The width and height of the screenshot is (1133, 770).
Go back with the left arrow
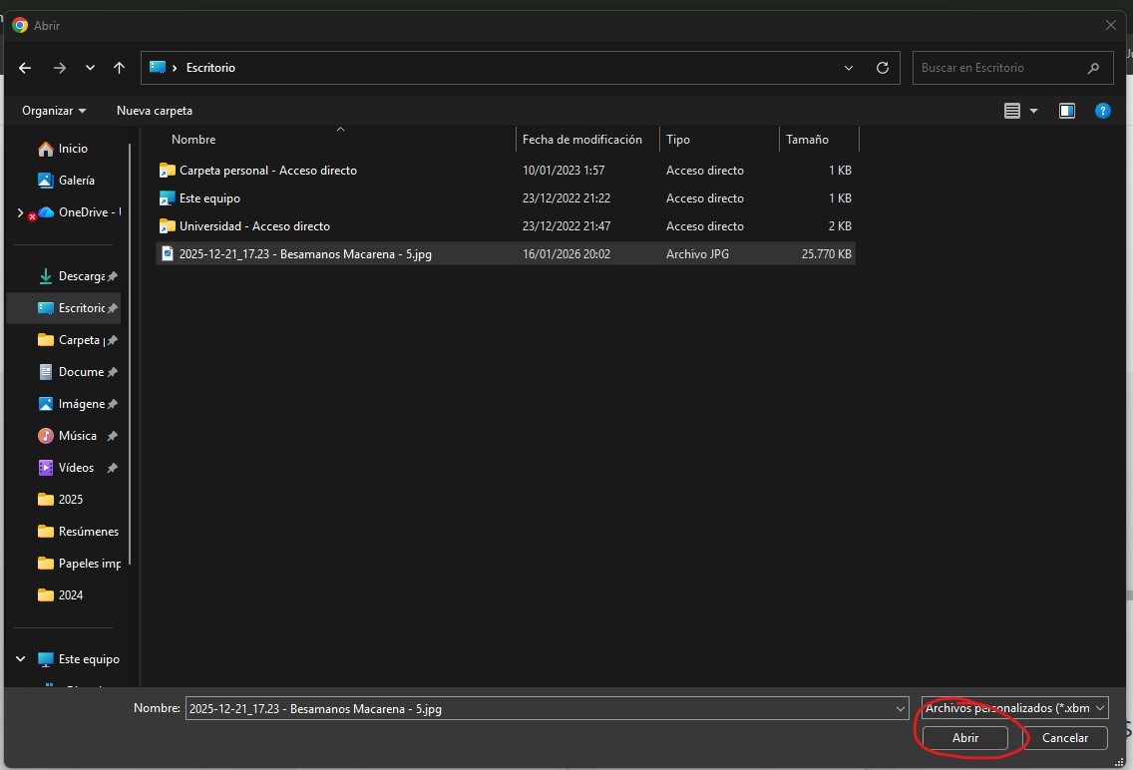pyautogui.click(x=25, y=68)
